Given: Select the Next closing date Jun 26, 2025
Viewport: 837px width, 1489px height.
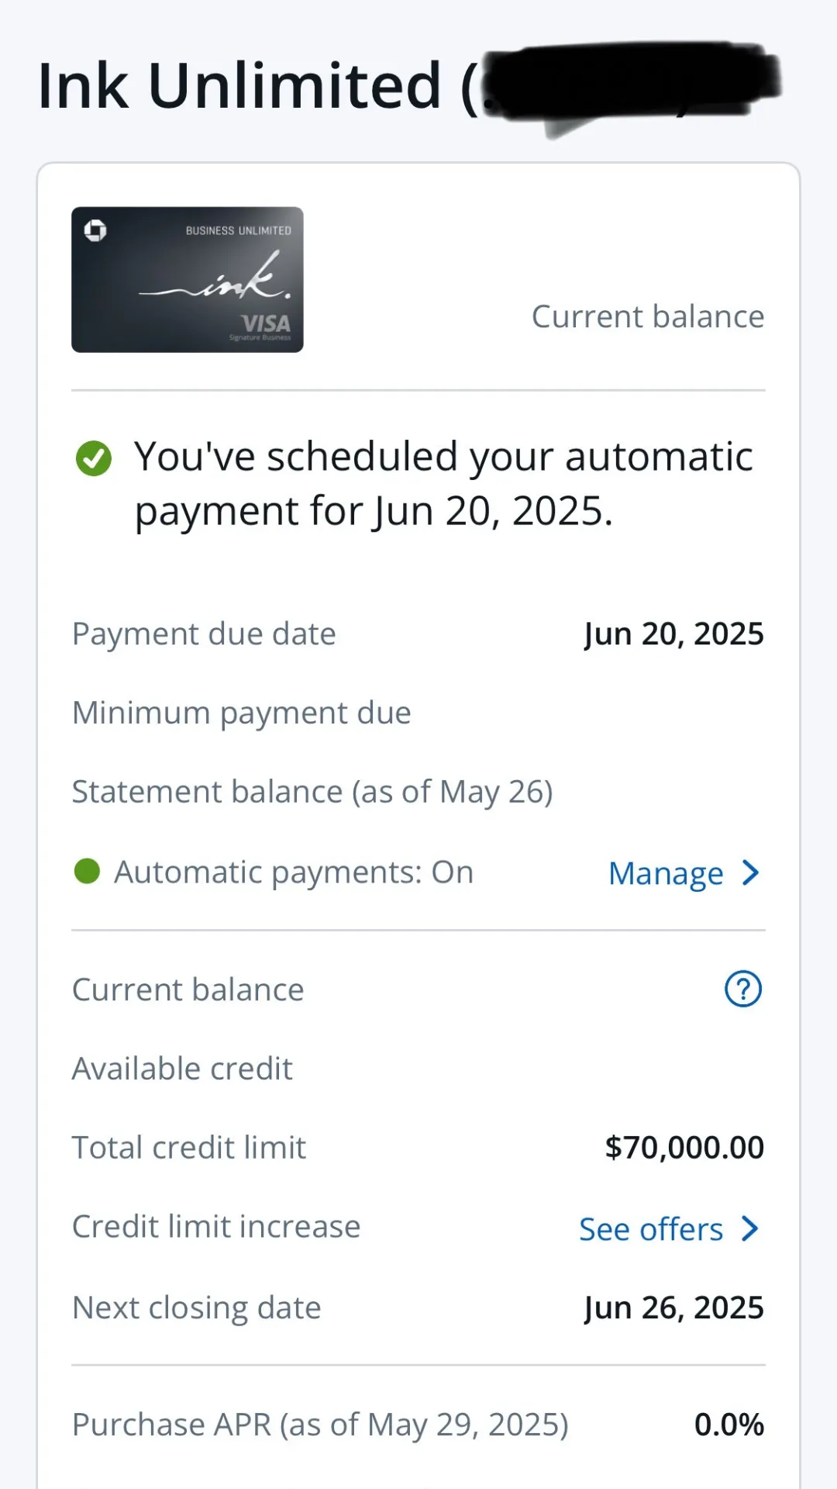Looking at the screenshot, I should pos(674,1308).
